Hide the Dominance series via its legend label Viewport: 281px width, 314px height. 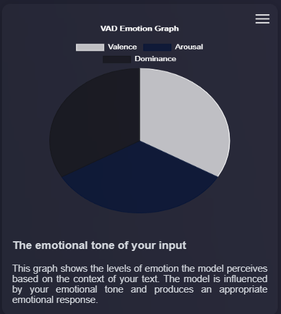pos(155,59)
